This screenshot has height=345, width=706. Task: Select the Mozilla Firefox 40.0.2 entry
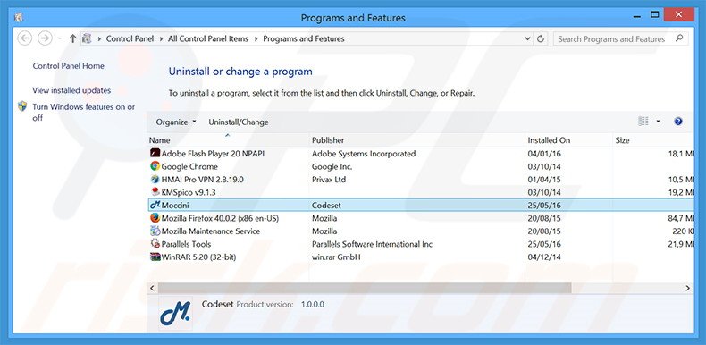(x=421, y=218)
